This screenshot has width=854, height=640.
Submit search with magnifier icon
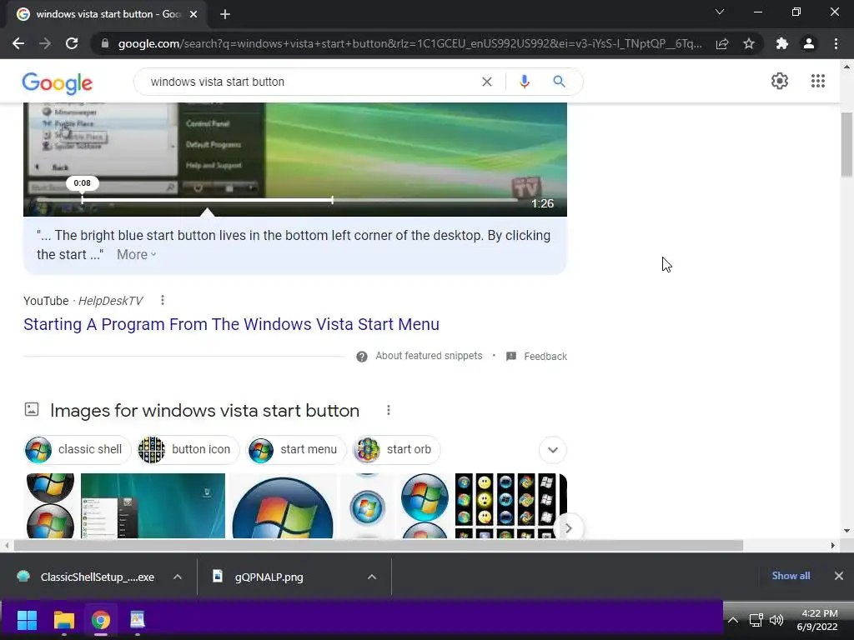pos(559,82)
